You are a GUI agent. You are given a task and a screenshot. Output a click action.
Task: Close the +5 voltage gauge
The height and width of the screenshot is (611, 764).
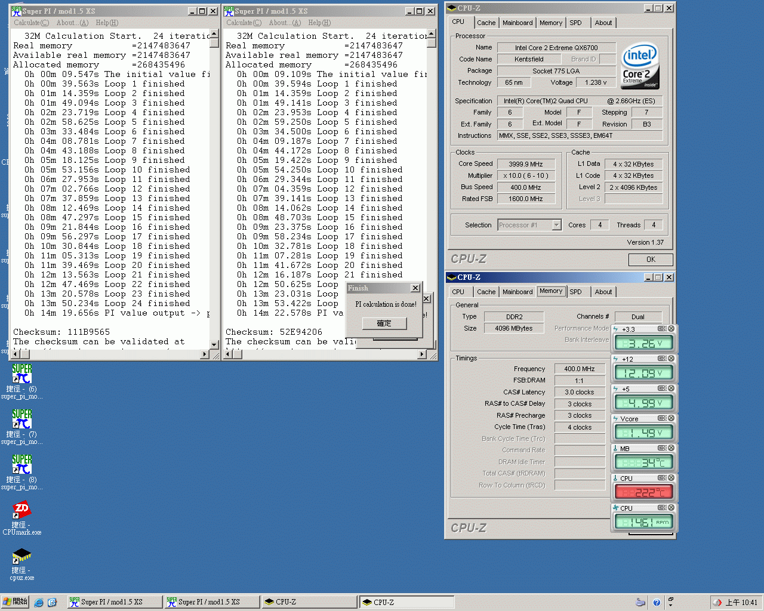pyautogui.click(x=671, y=388)
